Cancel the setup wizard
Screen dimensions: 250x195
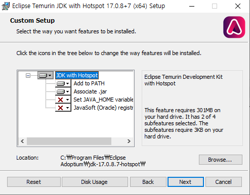point(224,182)
